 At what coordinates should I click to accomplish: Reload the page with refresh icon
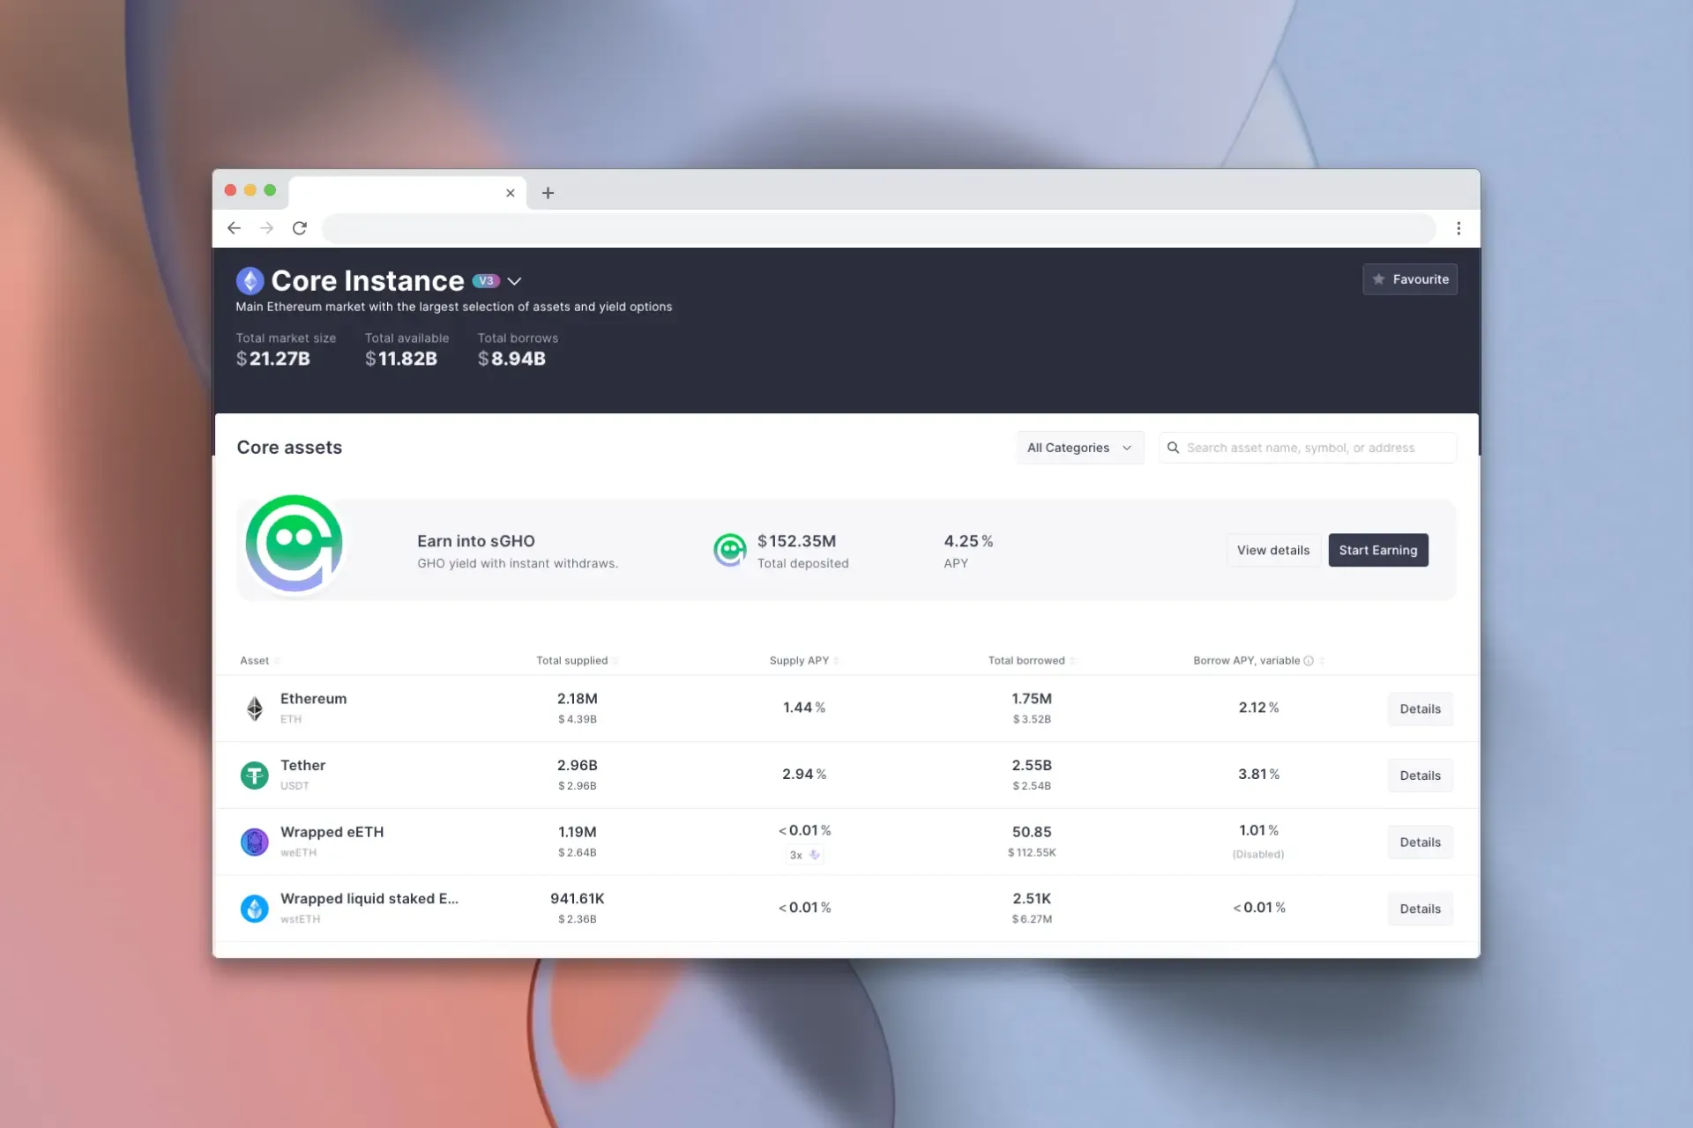point(300,228)
